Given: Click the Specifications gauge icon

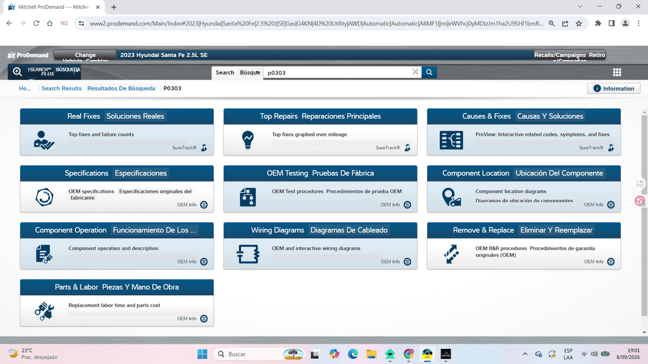Looking at the screenshot, I should [x=44, y=197].
